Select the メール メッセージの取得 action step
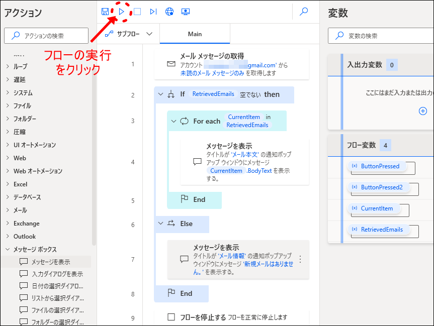 tap(231, 64)
